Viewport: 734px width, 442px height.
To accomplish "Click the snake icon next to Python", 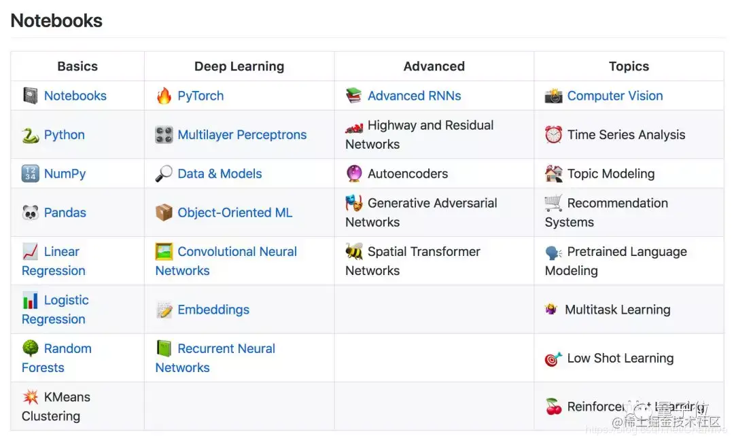I will tap(30, 135).
